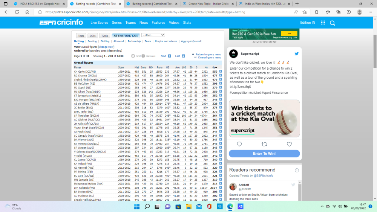377x212 pixels.
Task: Click Last page arrow icon
Action: tap(184, 56)
